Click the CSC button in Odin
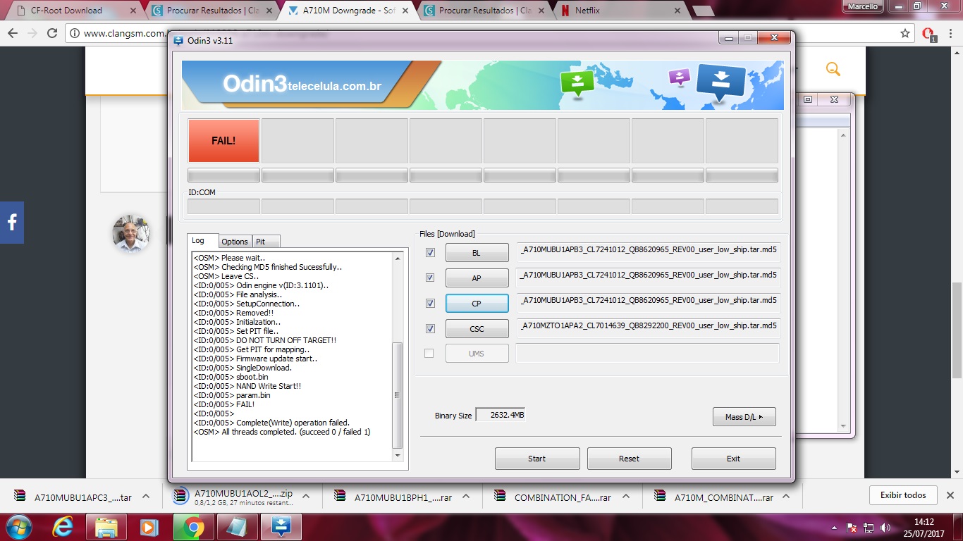 click(477, 328)
